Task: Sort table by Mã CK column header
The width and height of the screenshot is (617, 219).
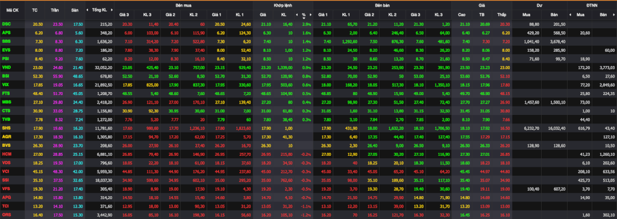Action: tap(13, 10)
